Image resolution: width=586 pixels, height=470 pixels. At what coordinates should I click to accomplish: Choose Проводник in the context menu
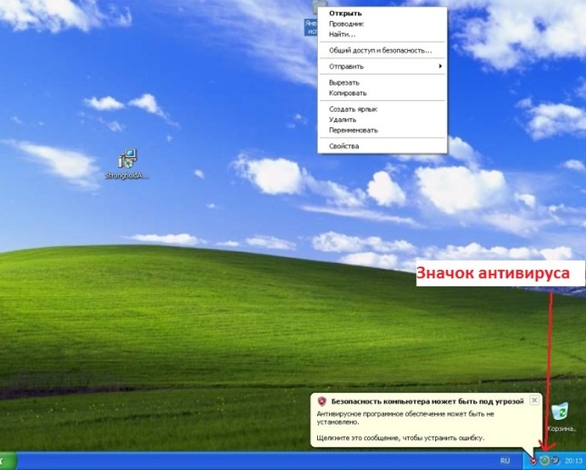tap(382, 24)
